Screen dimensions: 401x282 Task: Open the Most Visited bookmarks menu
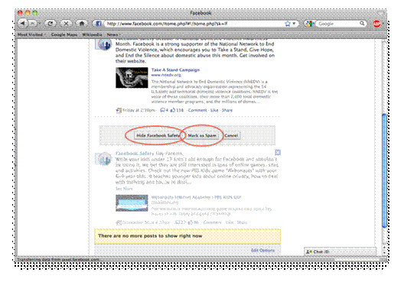pos(31,34)
